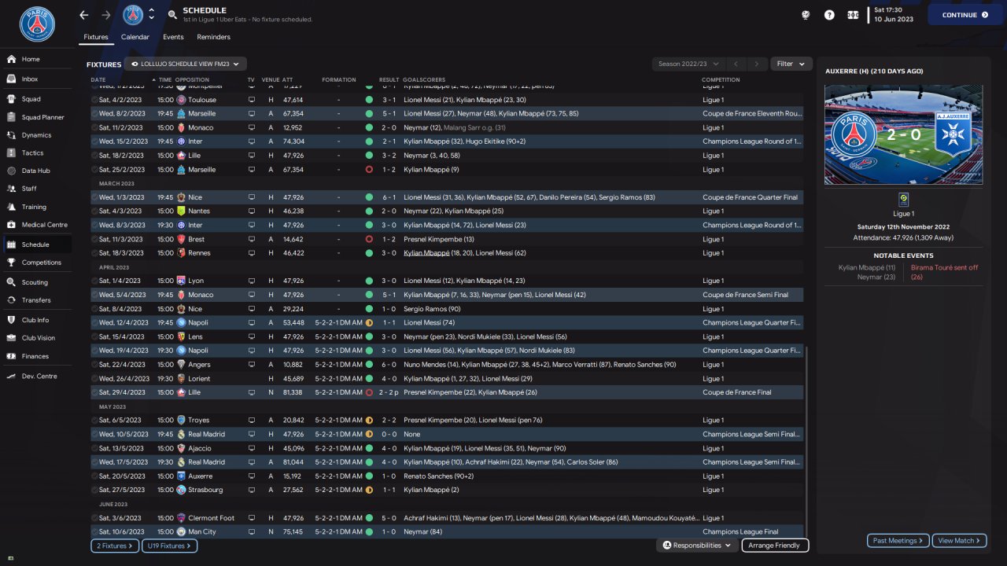Click the TV icon on the Man City row

[x=252, y=532]
